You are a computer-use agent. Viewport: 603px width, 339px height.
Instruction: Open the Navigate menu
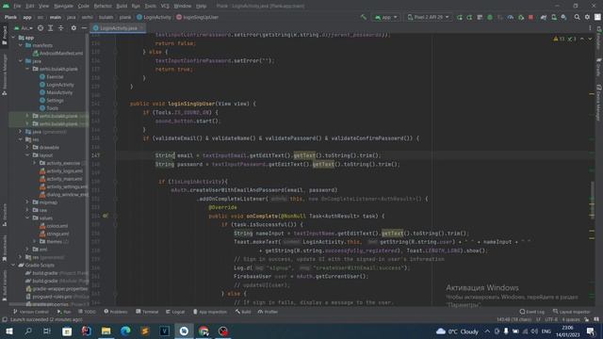pos(63,7)
